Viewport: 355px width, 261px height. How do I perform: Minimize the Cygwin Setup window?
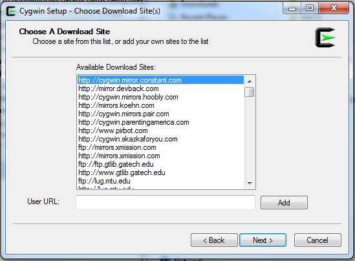click(x=292, y=8)
